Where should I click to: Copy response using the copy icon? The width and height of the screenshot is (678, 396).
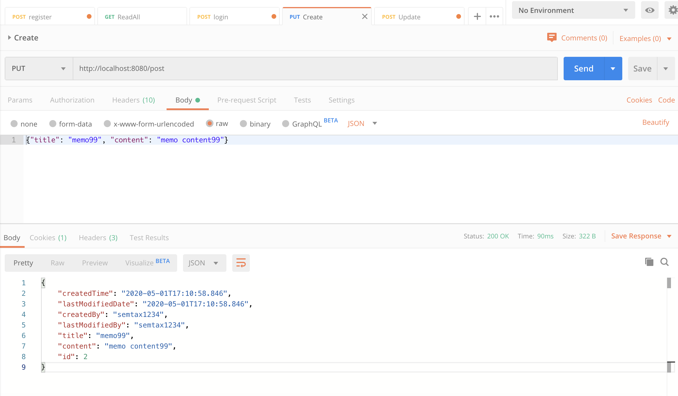(x=649, y=262)
